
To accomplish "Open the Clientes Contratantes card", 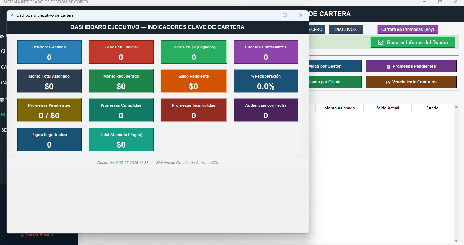I will (266, 52).
